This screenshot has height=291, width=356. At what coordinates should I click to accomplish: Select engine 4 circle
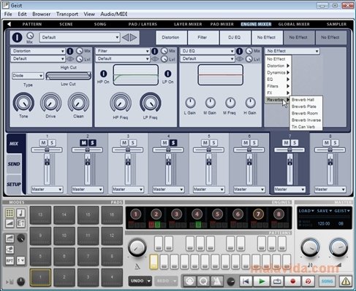coord(197,214)
